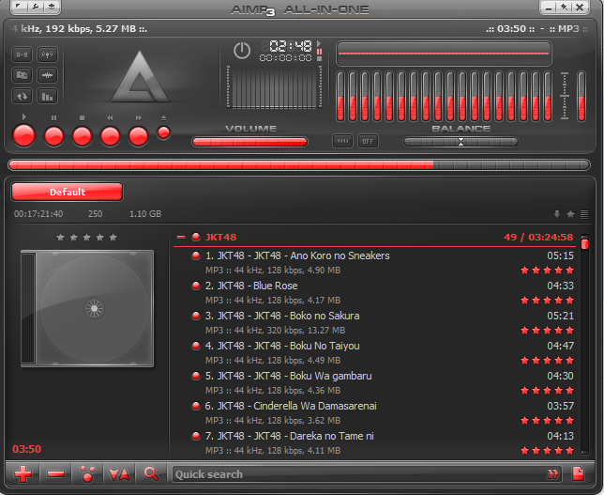This screenshot has width=604, height=495.
Task: Click the utilities icon beside the wrench
Action: tap(52, 7)
